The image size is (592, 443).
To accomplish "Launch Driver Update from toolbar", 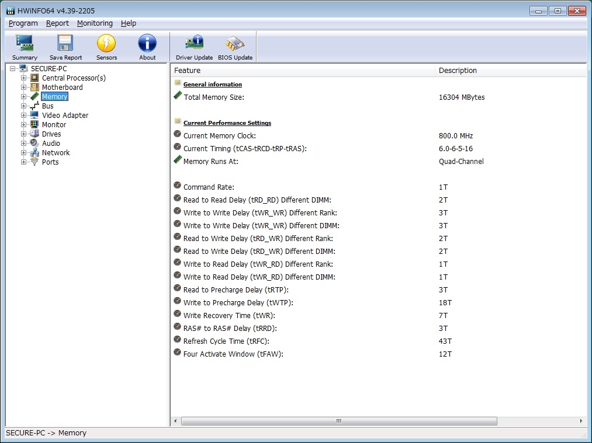I will (195, 43).
